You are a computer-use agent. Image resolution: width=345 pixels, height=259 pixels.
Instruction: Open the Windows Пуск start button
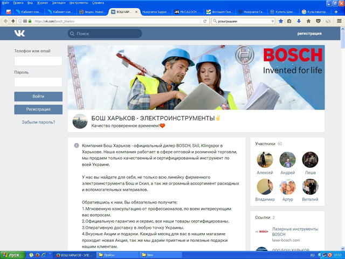pyautogui.click(x=12, y=255)
